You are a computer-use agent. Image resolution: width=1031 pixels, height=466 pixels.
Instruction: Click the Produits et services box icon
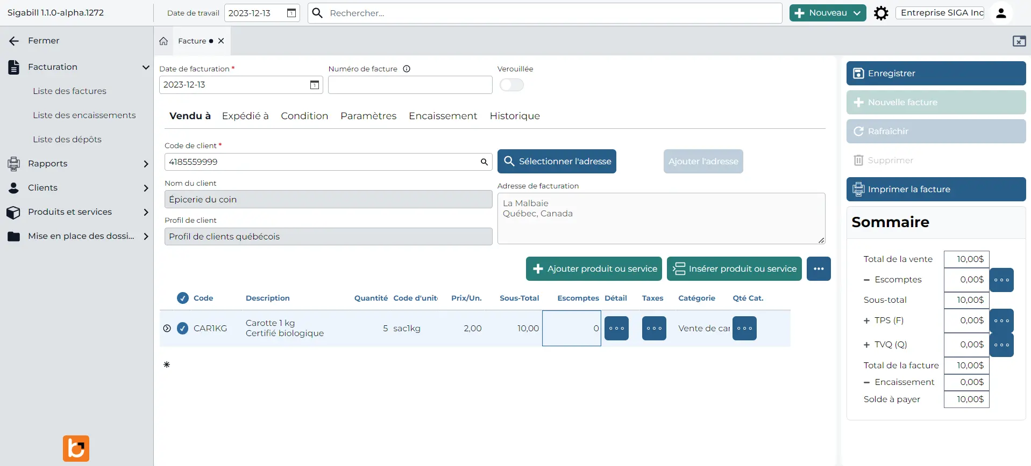13,212
